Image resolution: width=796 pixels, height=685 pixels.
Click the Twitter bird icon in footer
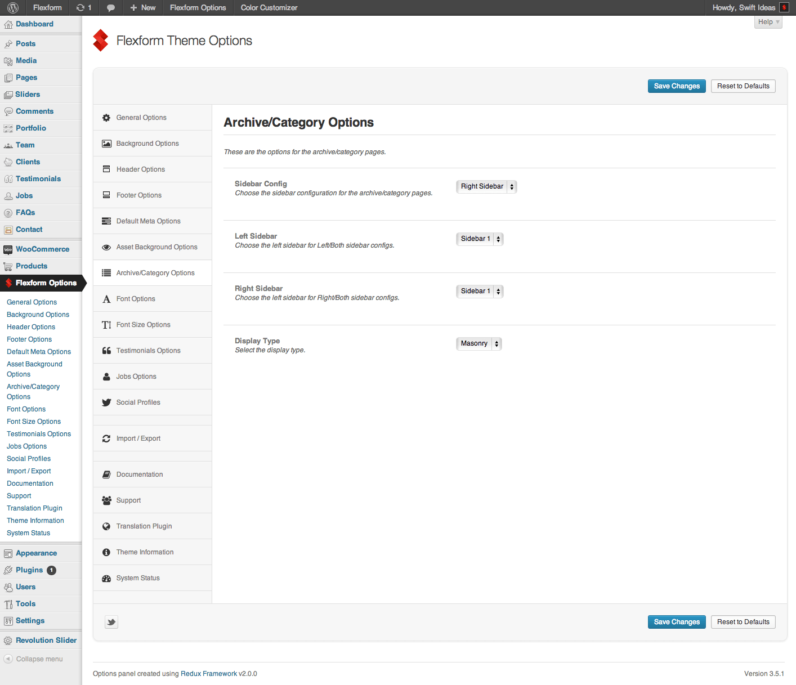(x=111, y=622)
